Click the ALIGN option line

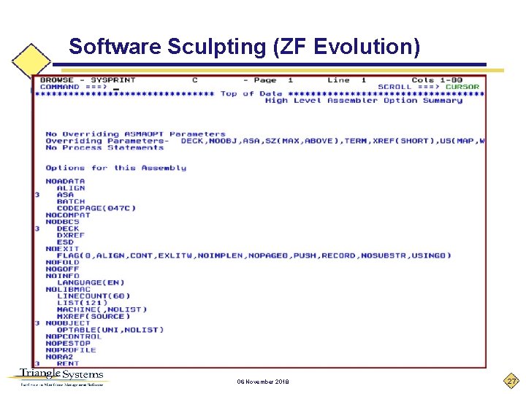click(x=71, y=188)
